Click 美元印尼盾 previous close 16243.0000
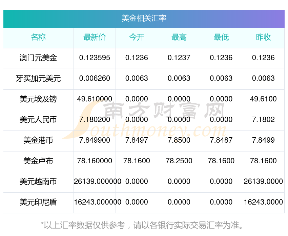 (263, 202)
